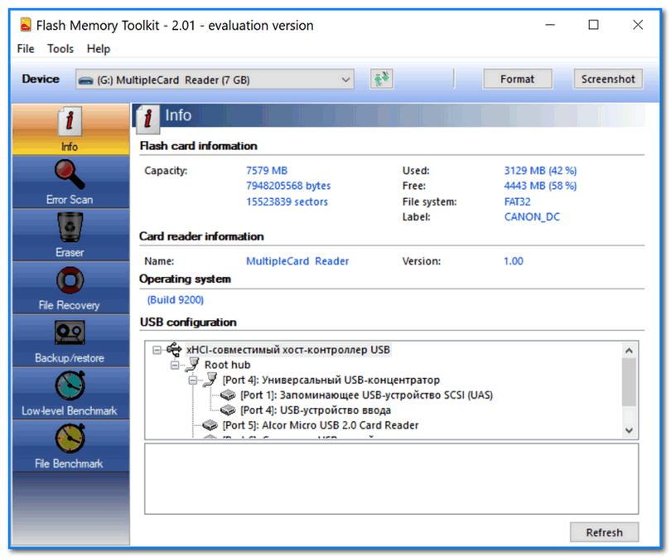Click the USB tree scrollbar thumb

coord(629,382)
